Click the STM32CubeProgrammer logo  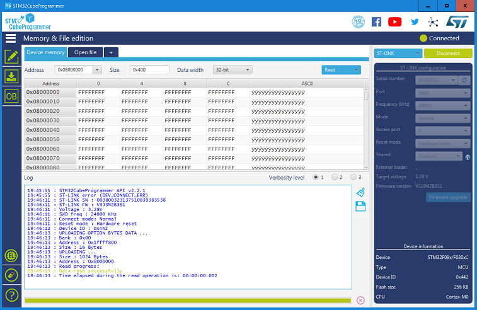click(27, 22)
